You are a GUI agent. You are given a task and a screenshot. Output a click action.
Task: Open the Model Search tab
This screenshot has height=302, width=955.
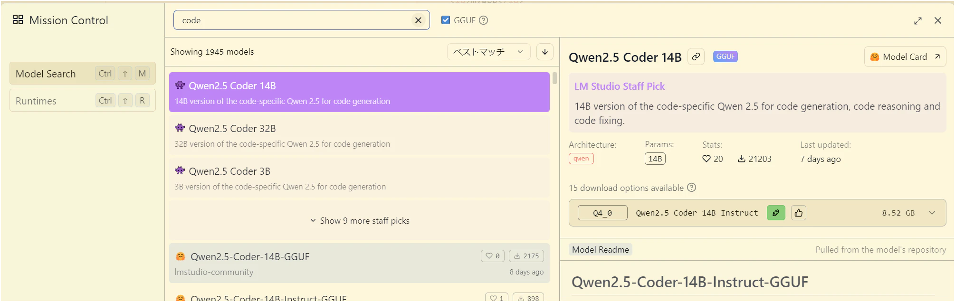click(83, 74)
